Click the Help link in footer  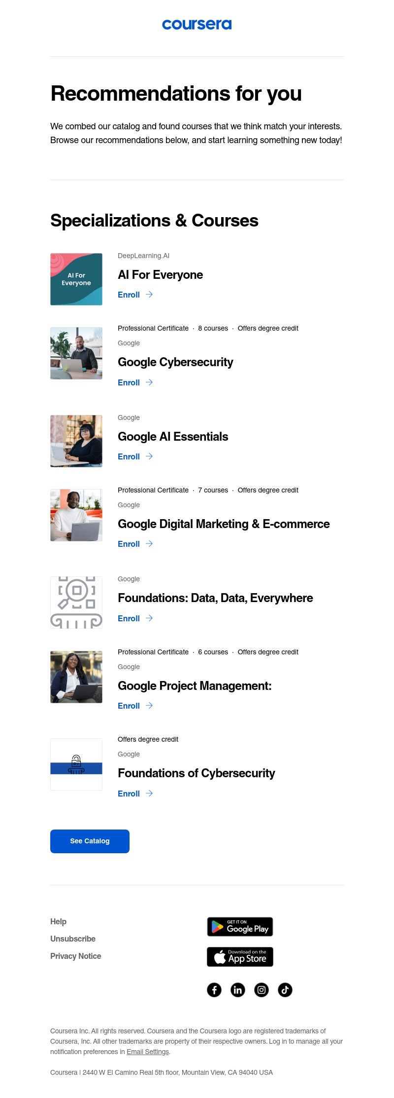(58, 921)
